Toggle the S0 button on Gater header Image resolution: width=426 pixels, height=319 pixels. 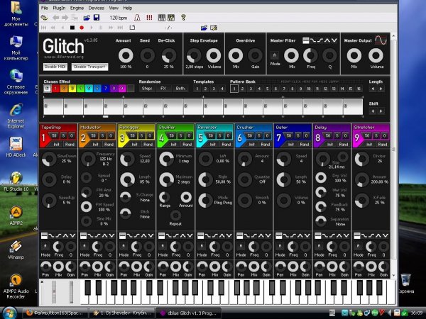tap(289, 135)
